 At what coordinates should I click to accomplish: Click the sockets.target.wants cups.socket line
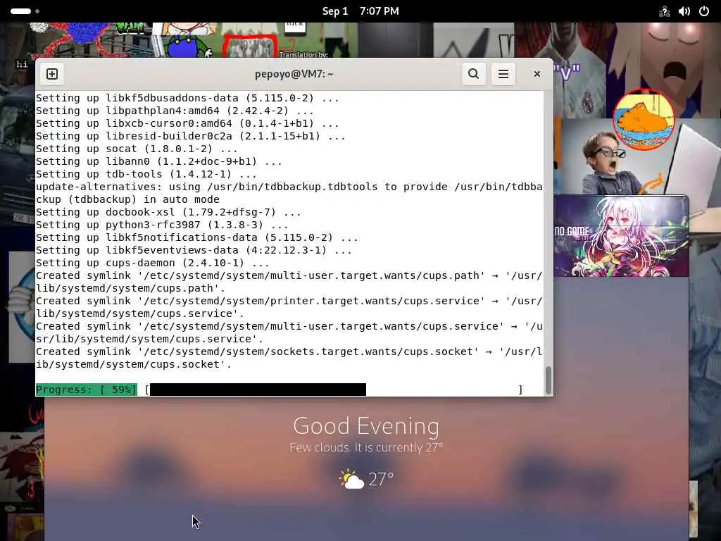pos(289,358)
